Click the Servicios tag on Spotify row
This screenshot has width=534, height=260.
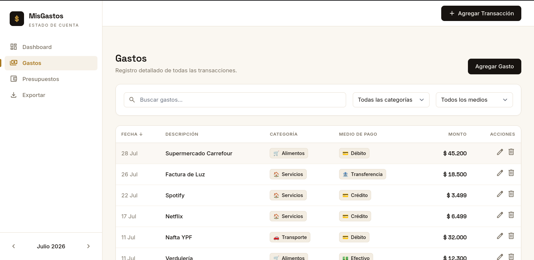[x=288, y=195]
